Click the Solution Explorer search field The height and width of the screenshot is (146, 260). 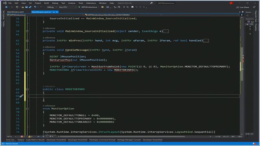pyautogui.click(x=249, y=19)
